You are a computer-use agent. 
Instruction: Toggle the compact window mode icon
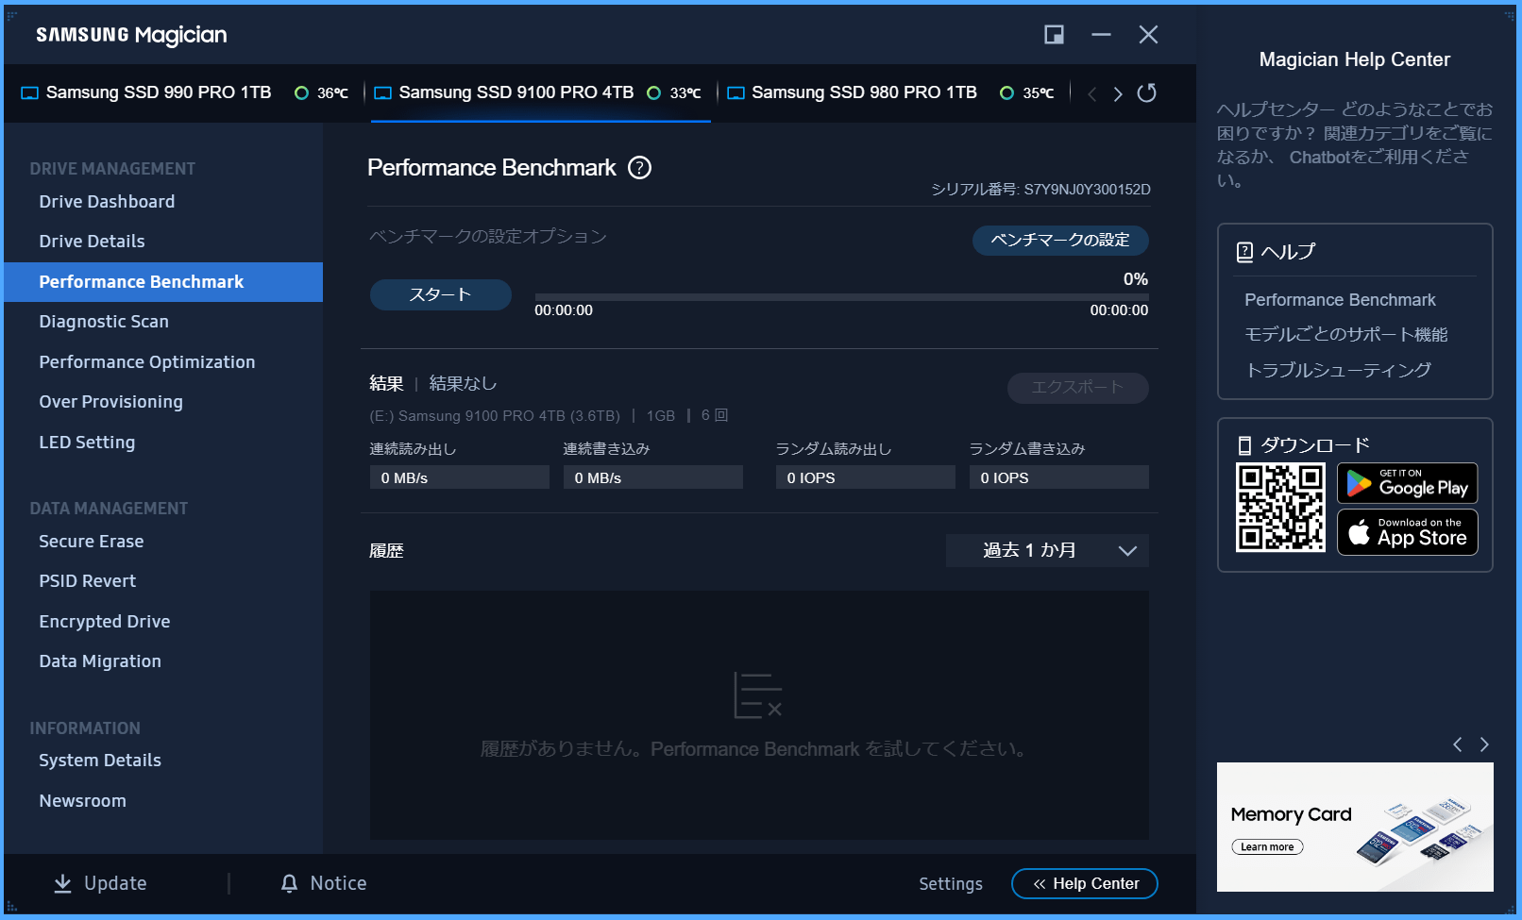point(1054,35)
